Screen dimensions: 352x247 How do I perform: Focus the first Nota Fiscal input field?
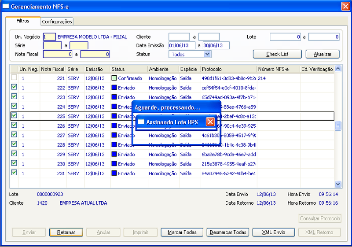coord(58,54)
